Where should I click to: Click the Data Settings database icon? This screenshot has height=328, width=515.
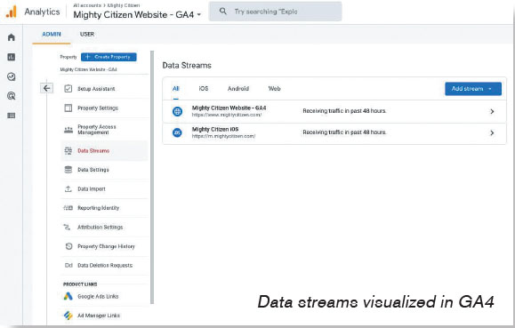(x=68, y=170)
